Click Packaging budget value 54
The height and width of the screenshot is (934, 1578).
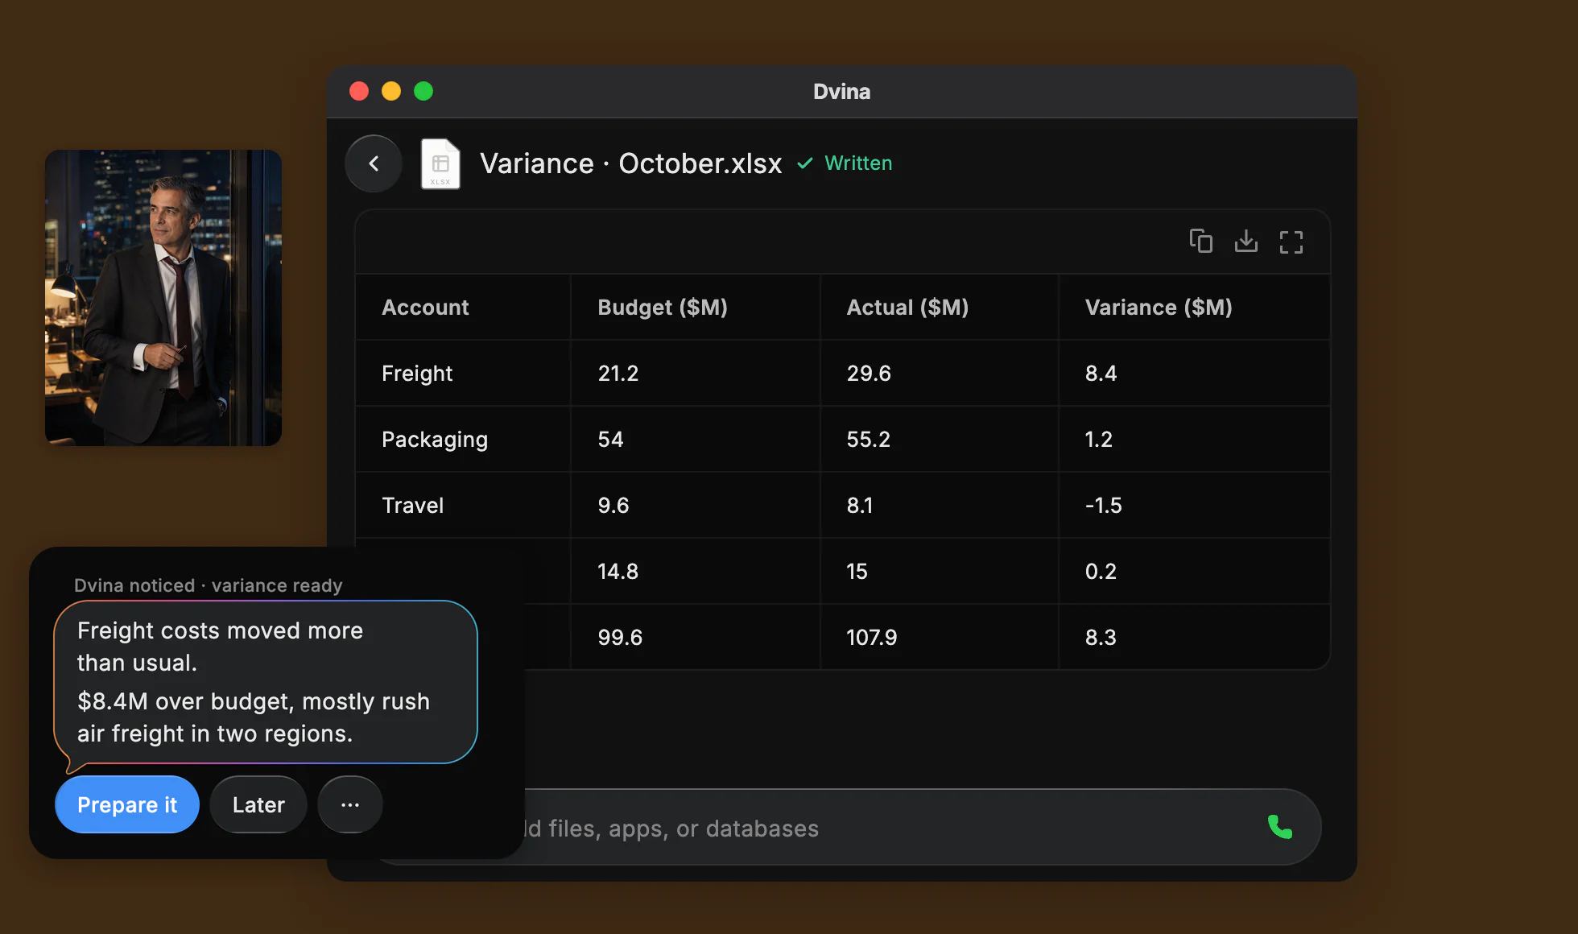610,440
